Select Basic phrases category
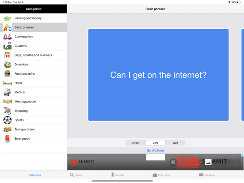Image resolution: width=244 pixels, height=183 pixels. point(34,27)
